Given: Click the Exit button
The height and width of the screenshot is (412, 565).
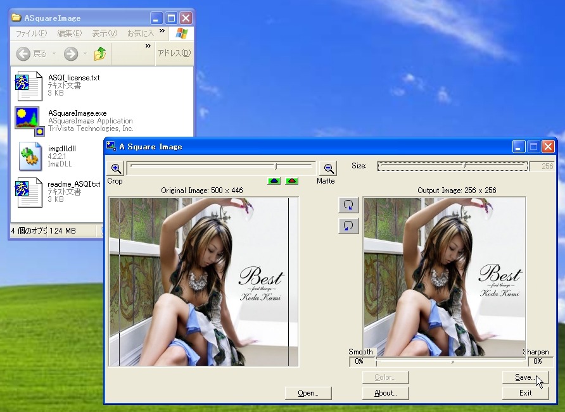Looking at the screenshot, I should point(525,393).
